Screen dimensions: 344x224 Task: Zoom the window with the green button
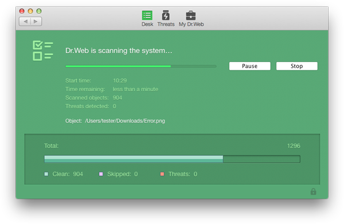tap(39, 11)
